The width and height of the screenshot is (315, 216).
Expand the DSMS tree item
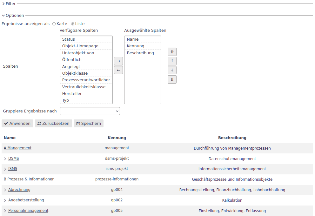coord(5,158)
